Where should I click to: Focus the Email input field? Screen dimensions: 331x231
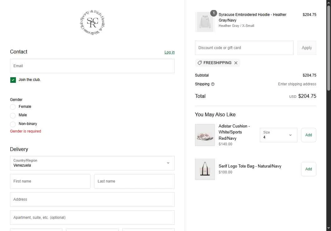click(x=92, y=66)
